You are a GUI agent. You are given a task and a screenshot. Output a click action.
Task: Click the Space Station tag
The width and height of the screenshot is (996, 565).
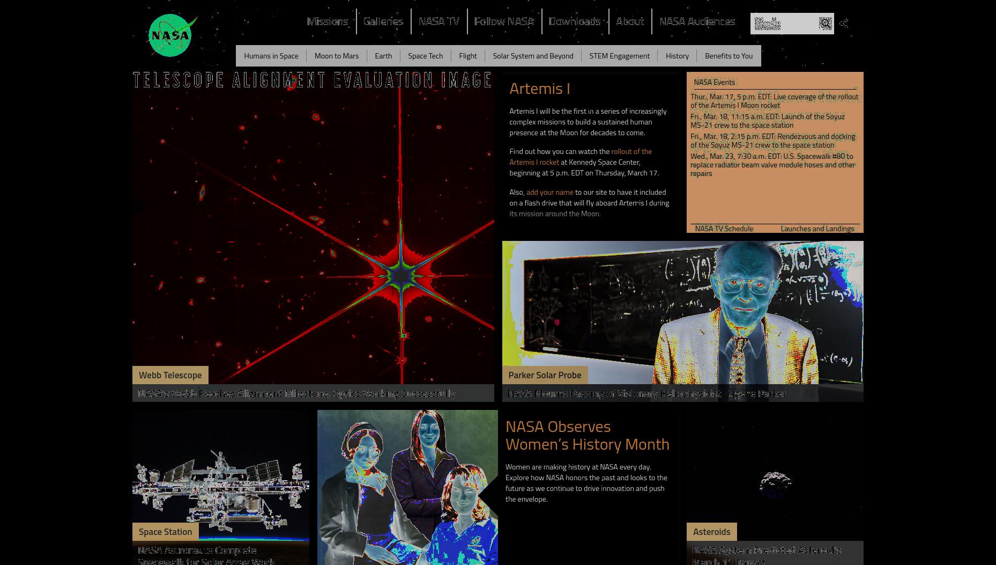click(166, 532)
